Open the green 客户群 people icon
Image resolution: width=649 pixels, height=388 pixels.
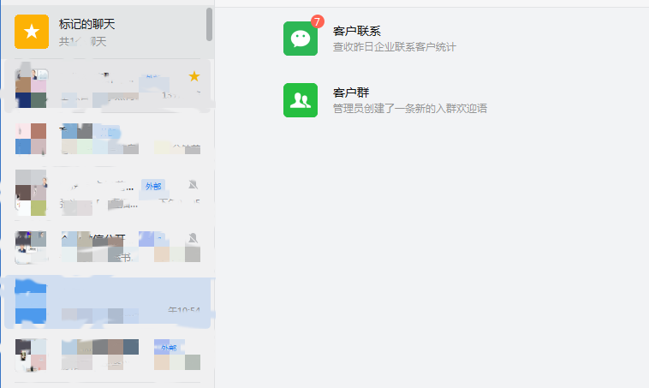point(300,100)
